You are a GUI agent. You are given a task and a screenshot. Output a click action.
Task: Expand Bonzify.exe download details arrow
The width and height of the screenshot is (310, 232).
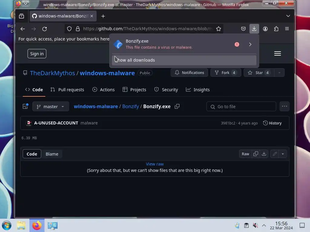coord(250,44)
